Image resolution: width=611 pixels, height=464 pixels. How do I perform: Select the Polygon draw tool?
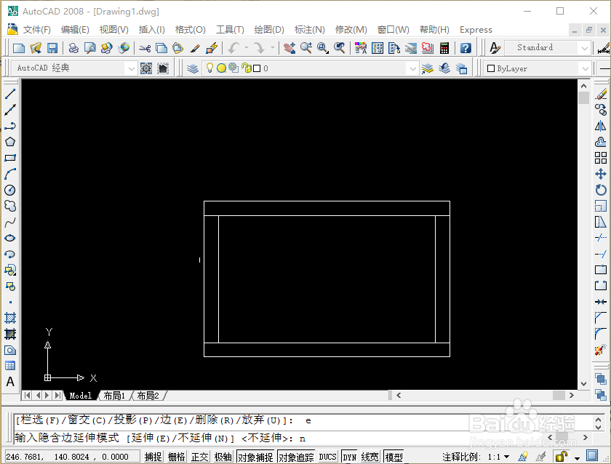click(x=10, y=142)
